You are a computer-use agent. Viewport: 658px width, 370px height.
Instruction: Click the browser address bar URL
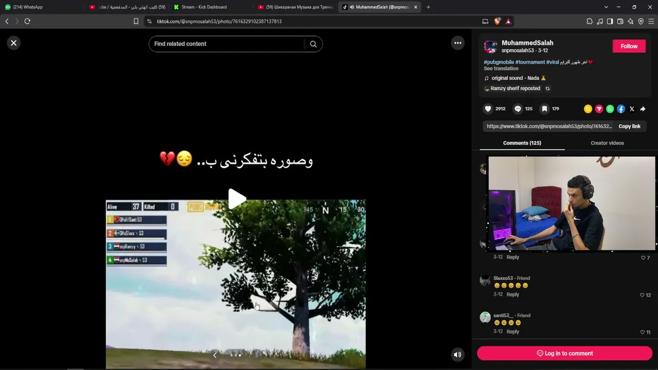[x=219, y=22]
